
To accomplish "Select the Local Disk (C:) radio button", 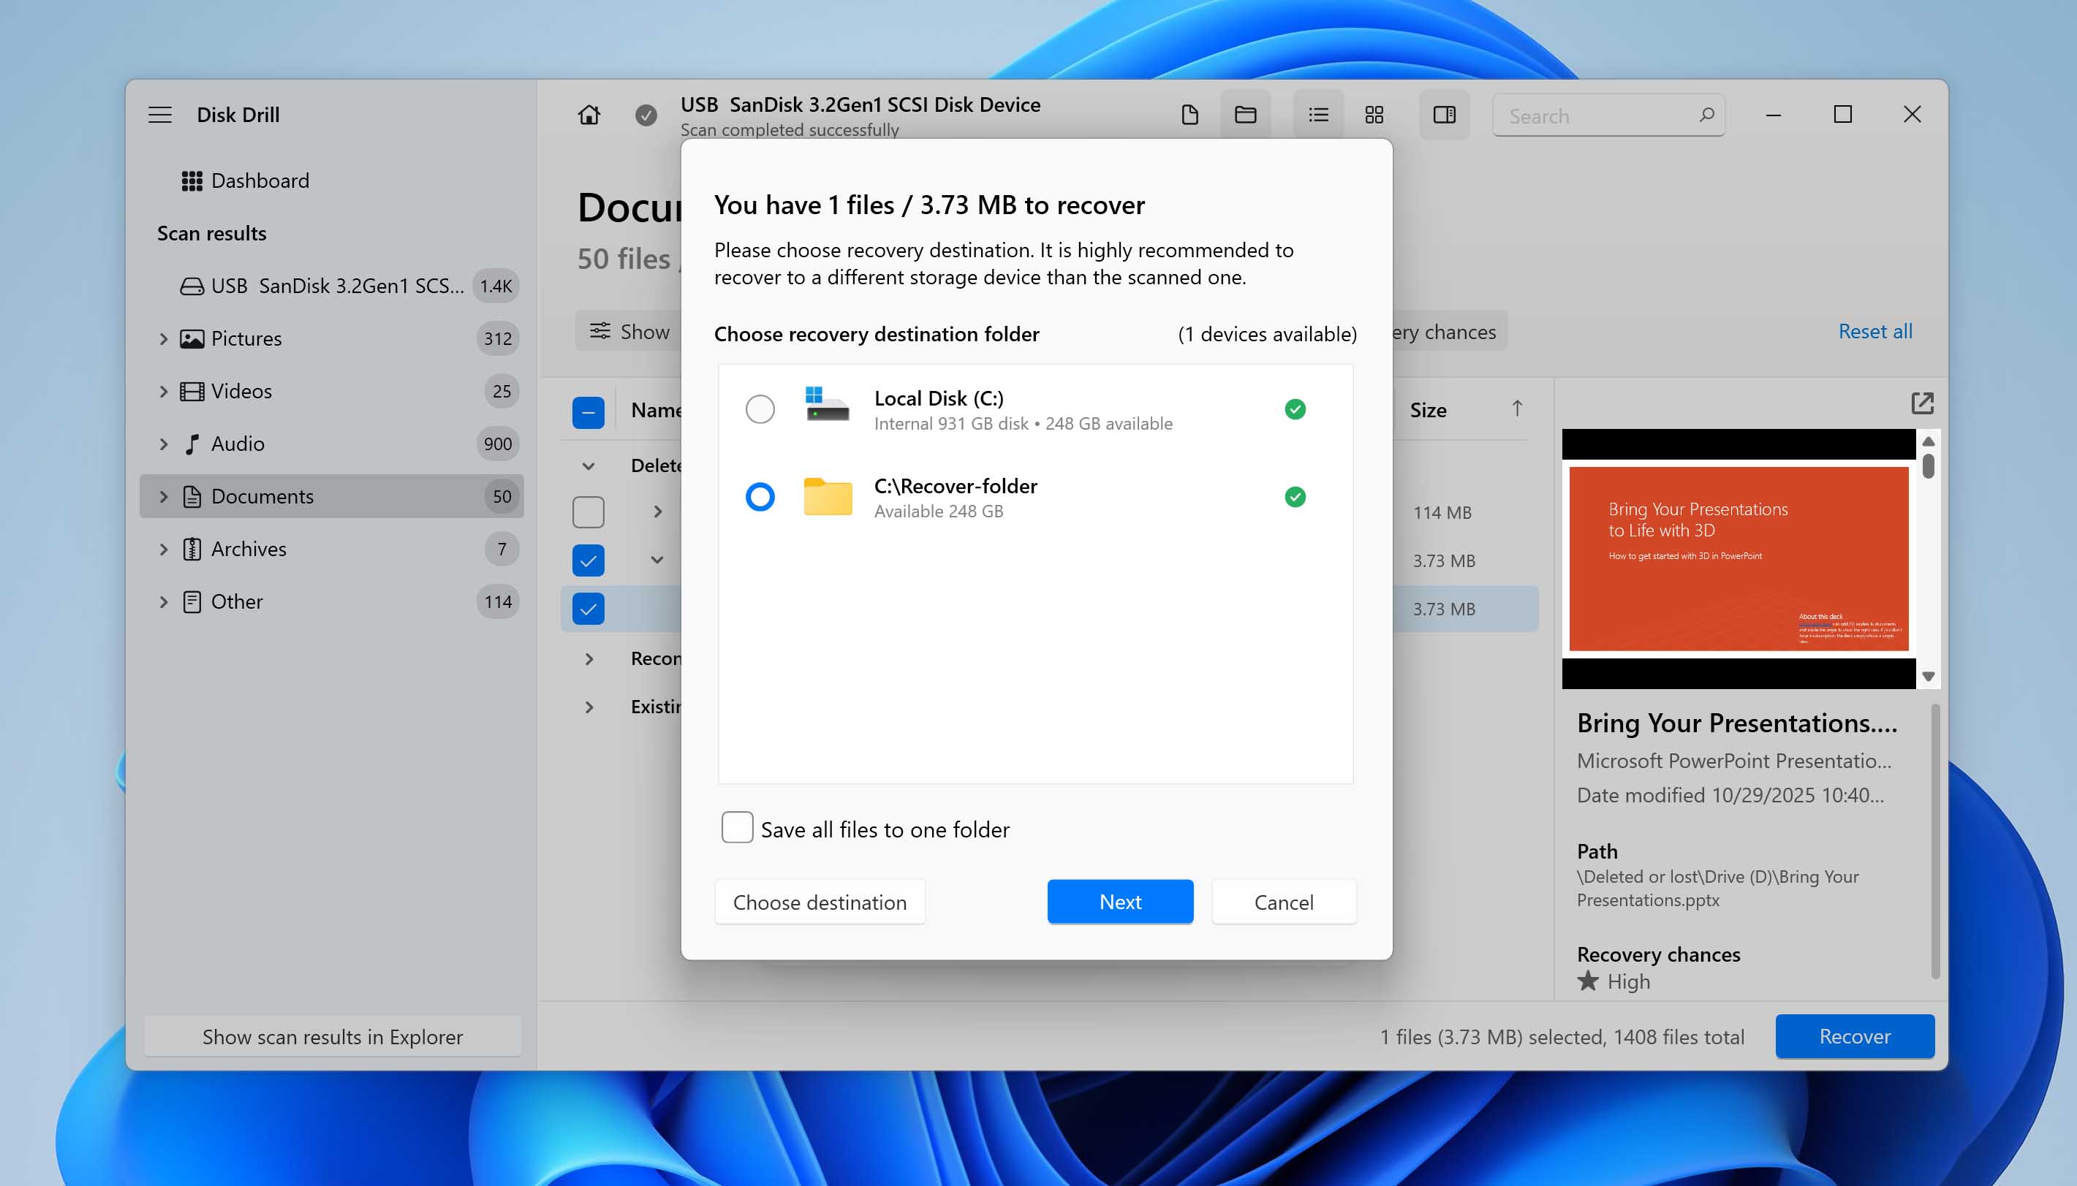I will tap(760, 409).
